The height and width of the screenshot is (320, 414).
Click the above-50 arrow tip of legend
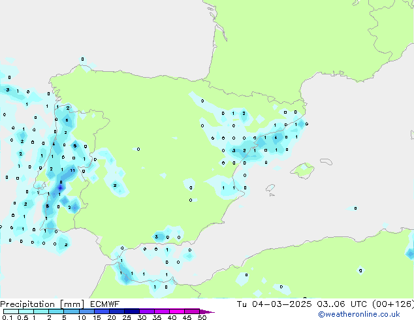(207, 312)
